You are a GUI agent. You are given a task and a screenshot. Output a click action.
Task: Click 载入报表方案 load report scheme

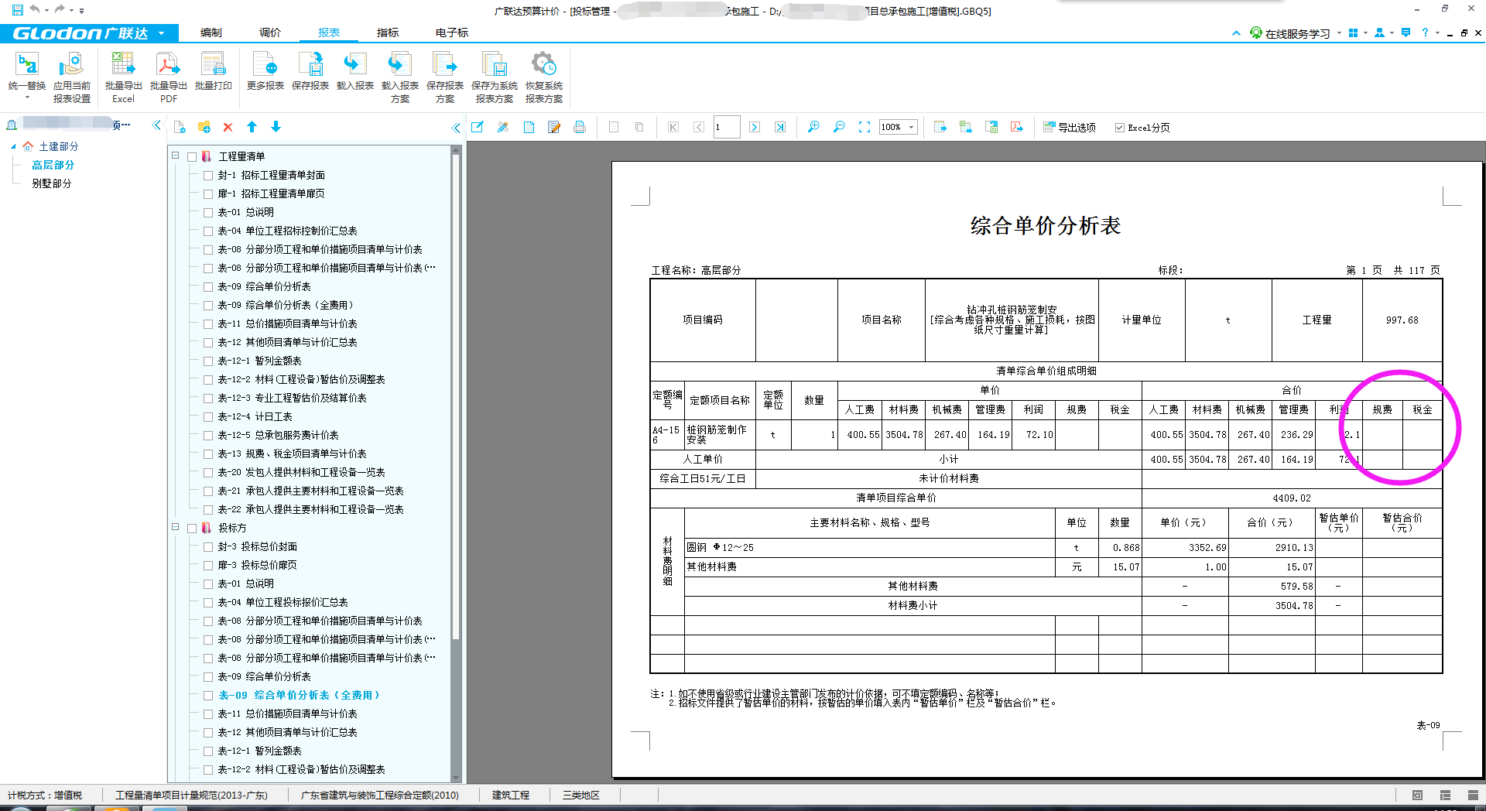tap(399, 77)
